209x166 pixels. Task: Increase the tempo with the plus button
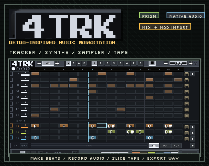[x=191, y=63]
